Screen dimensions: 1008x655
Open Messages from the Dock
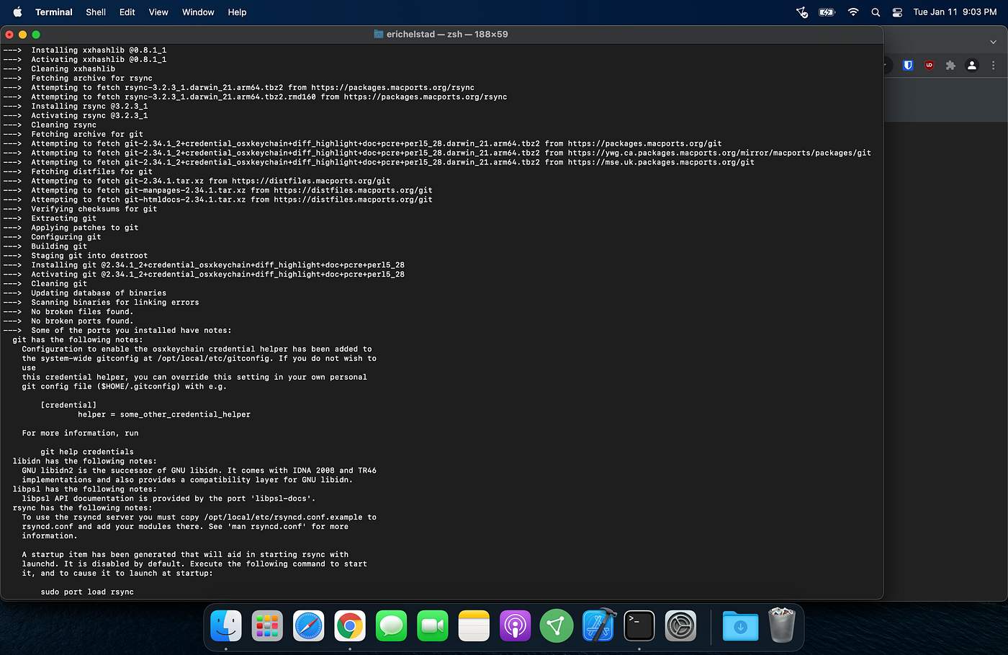point(391,625)
